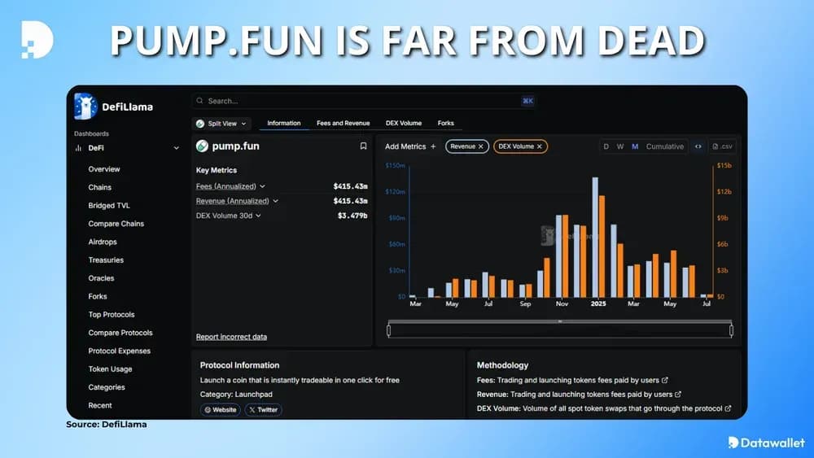Switch to the DEX Volume tab
Image resolution: width=814 pixels, height=458 pixels.
(x=404, y=124)
